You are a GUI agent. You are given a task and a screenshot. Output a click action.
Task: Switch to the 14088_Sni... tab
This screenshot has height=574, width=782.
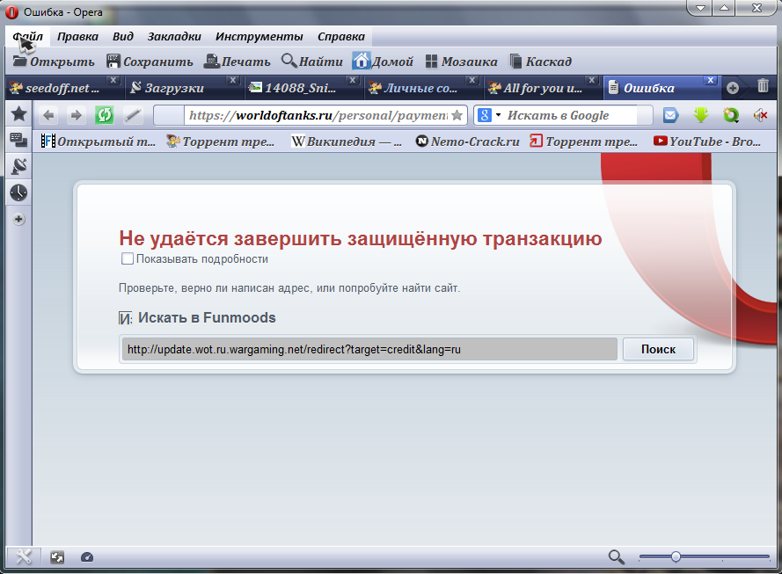300,88
